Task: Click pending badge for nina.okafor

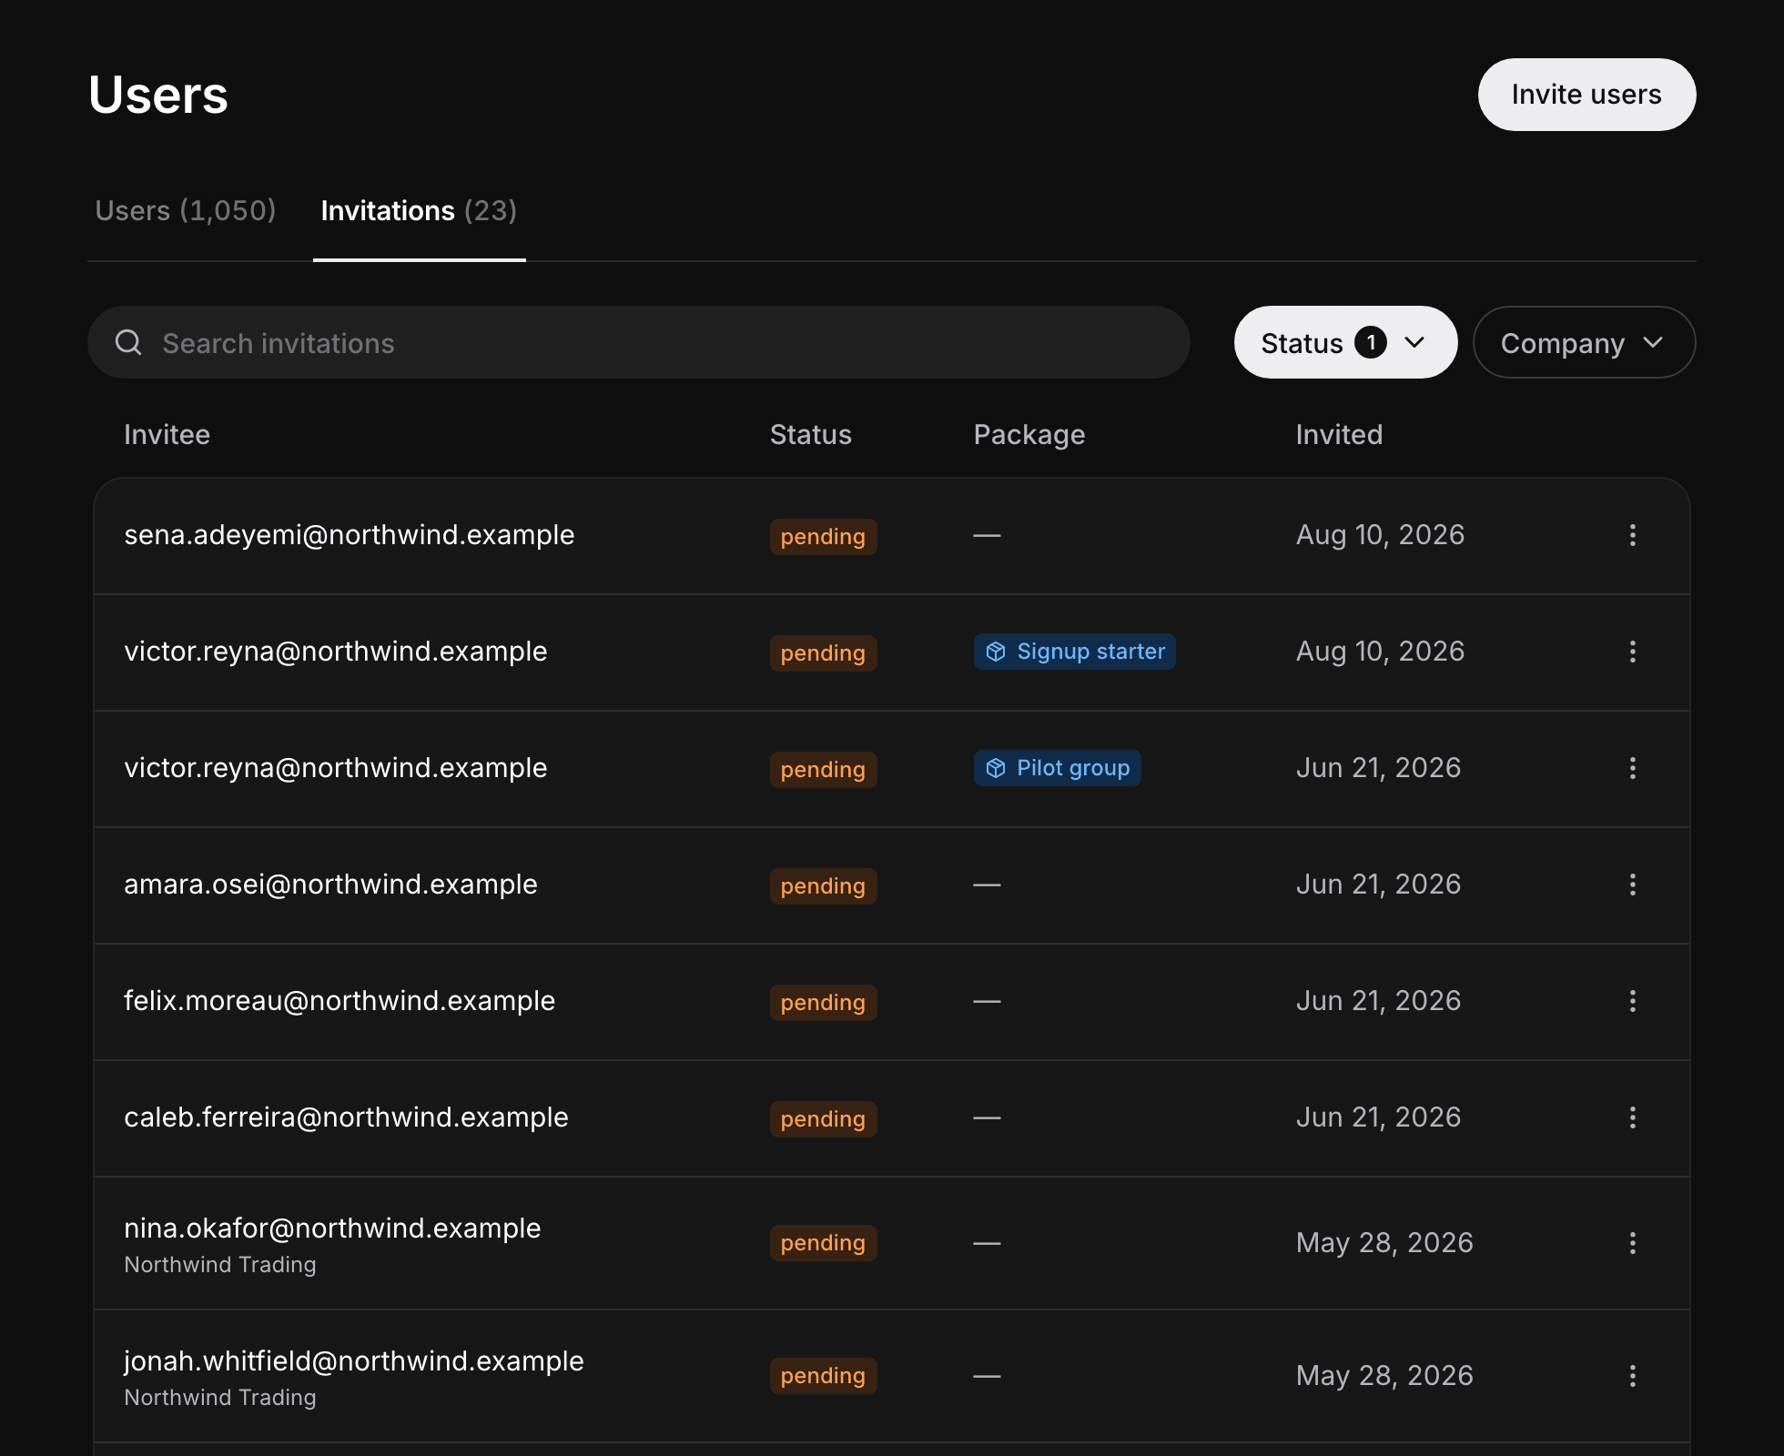Action: pyautogui.click(x=823, y=1243)
